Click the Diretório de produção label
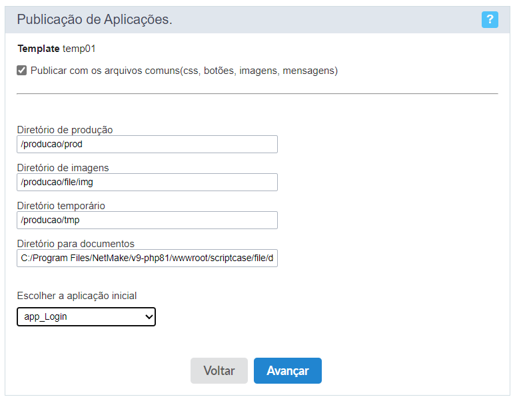 click(65, 130)
